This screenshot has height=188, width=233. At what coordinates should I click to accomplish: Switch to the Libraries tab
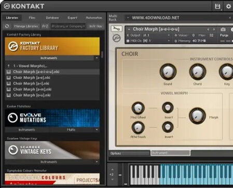(12, 18)
